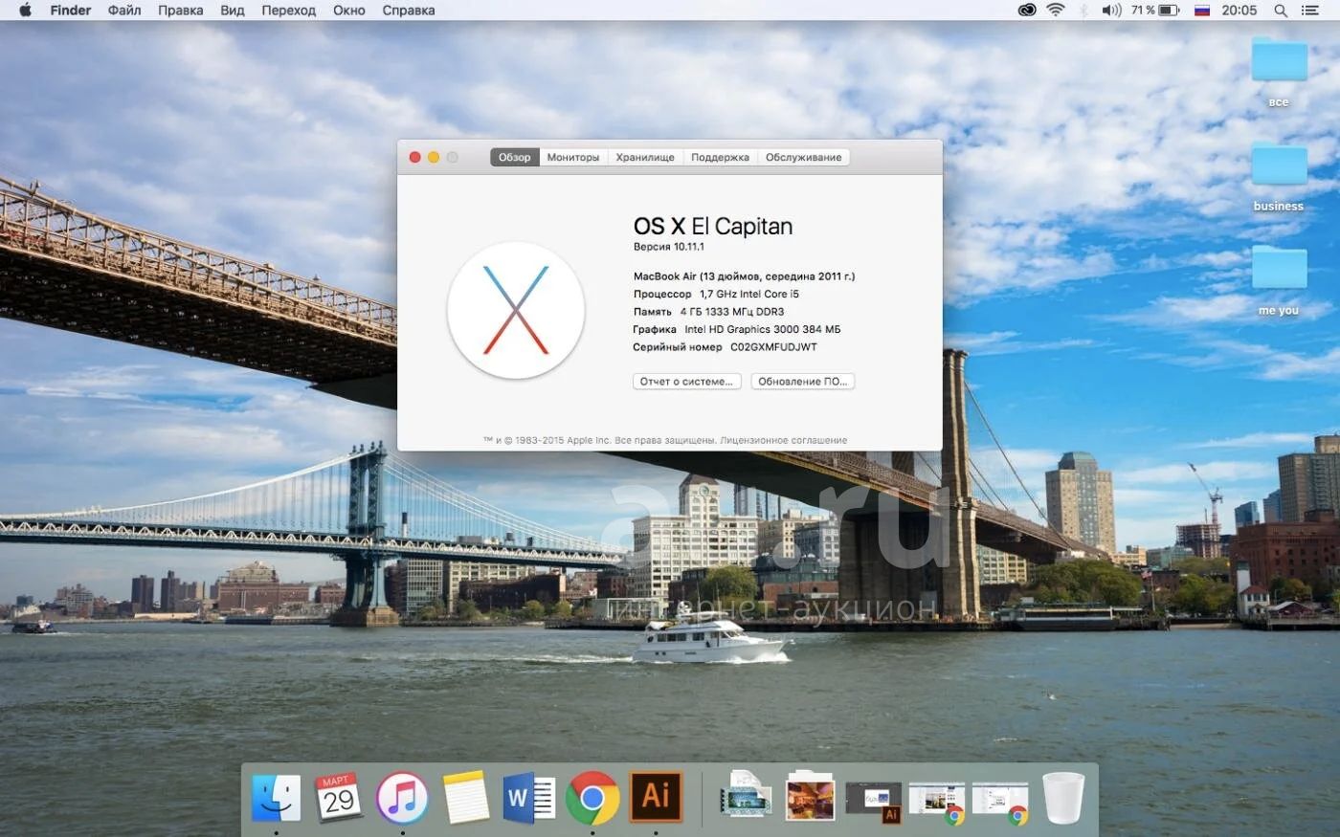This screenshot has width=1340, height=837.
Task: Open the Trash in the Dock
Action: (1063, 798)
